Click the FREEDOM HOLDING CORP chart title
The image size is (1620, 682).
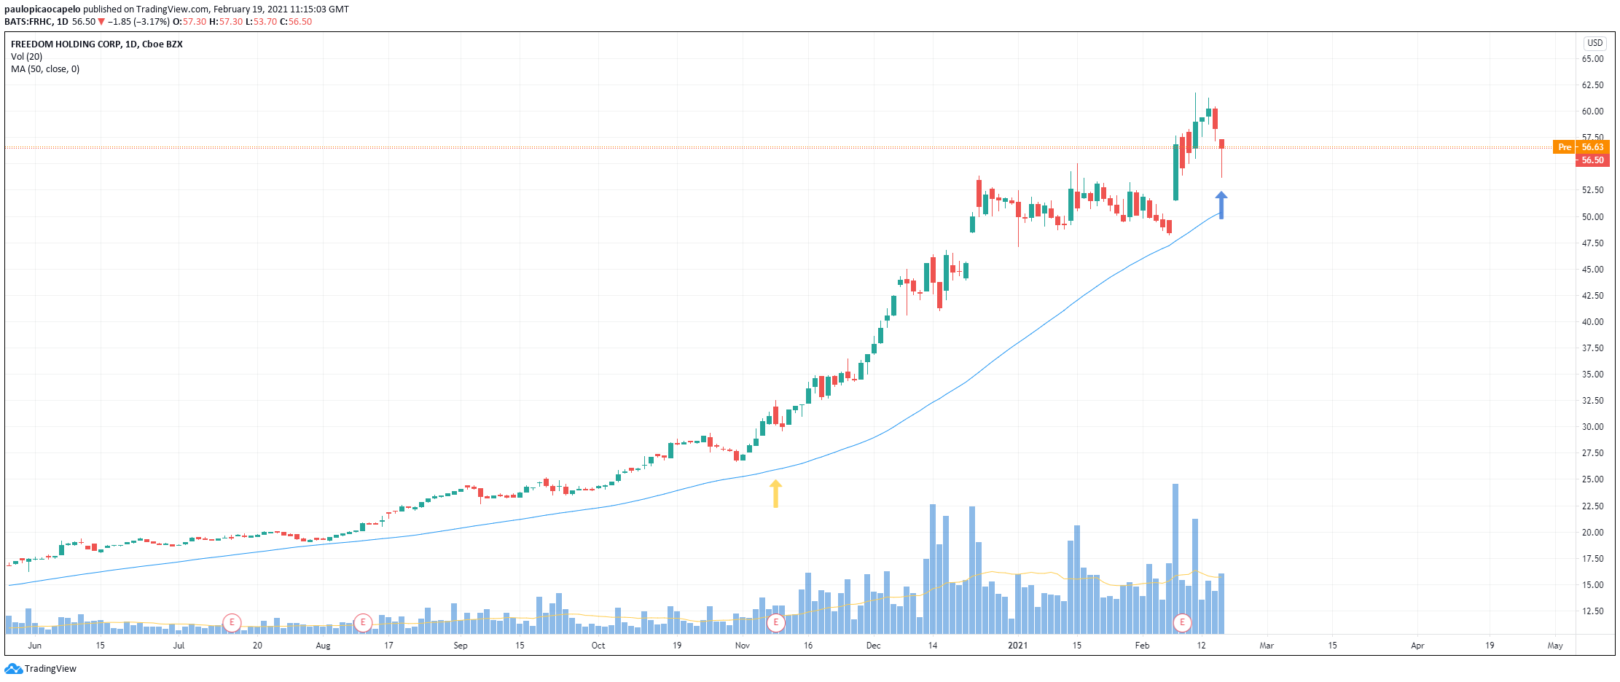coord(97,44)
